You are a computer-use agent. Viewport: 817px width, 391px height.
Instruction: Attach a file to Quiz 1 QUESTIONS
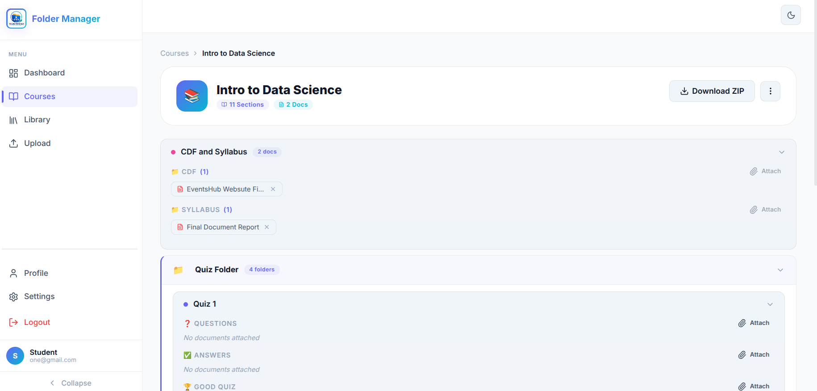click(x=754, y=323)
